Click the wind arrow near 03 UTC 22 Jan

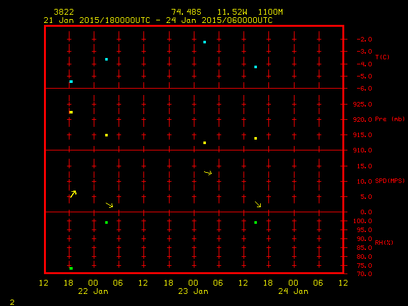click(x=109, y=205)
